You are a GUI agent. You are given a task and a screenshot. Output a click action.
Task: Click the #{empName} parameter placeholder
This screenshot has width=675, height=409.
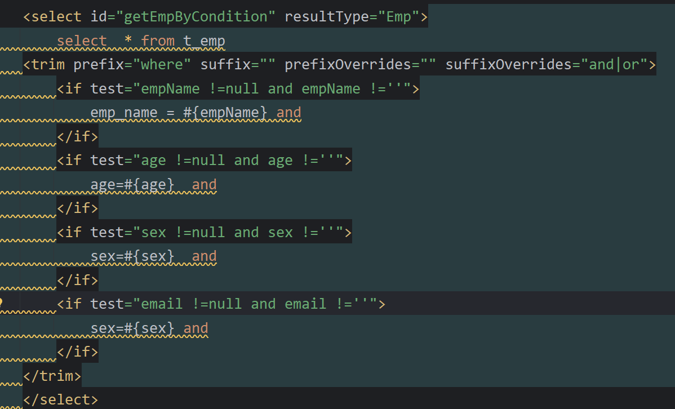(x=225, y=113)
